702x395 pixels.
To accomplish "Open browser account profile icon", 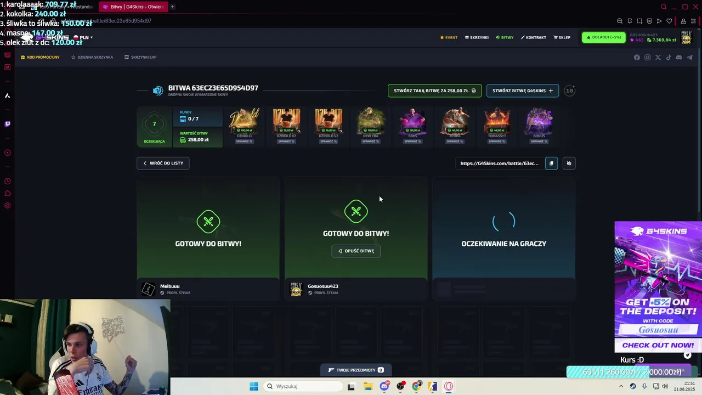I will 683,21.
